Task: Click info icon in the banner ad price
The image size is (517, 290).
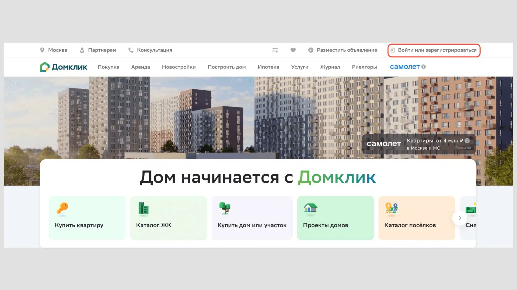Action: coord(467,141)
